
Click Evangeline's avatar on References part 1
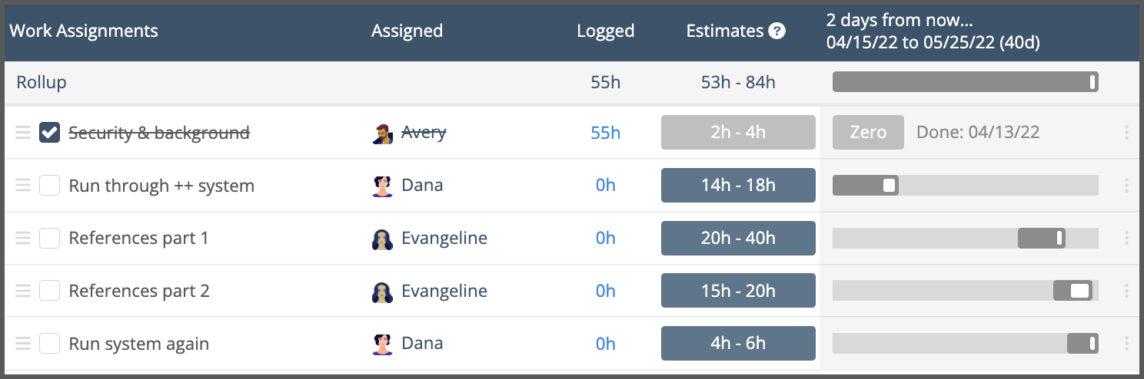(382, 239)
